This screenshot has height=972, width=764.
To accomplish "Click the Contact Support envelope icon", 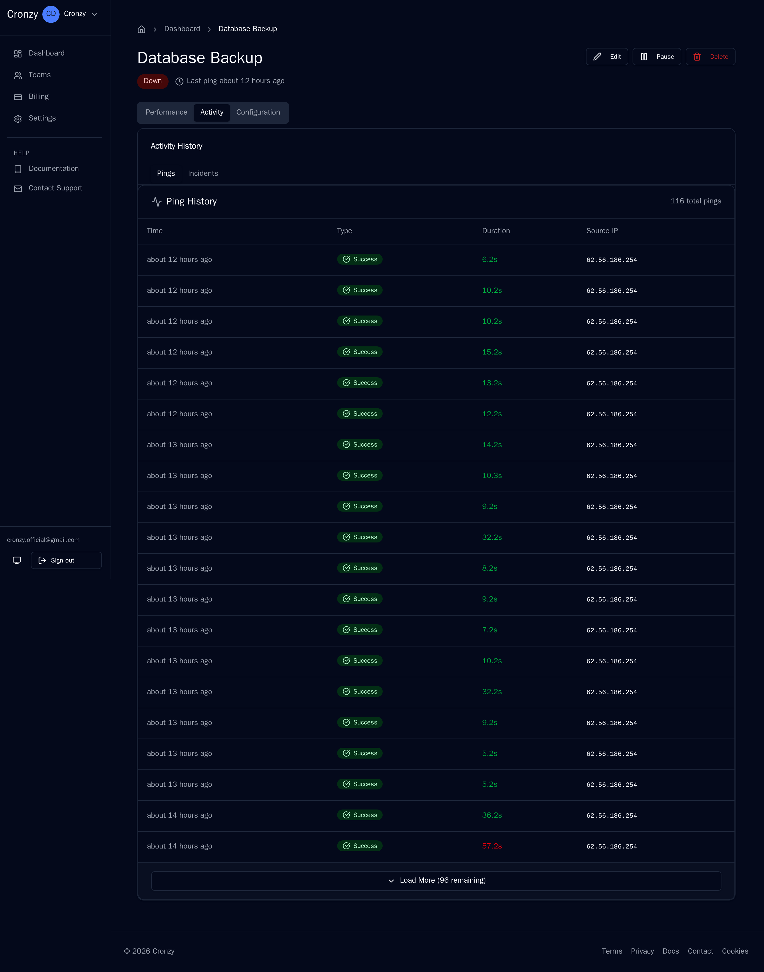I will [x=18, y=188].
